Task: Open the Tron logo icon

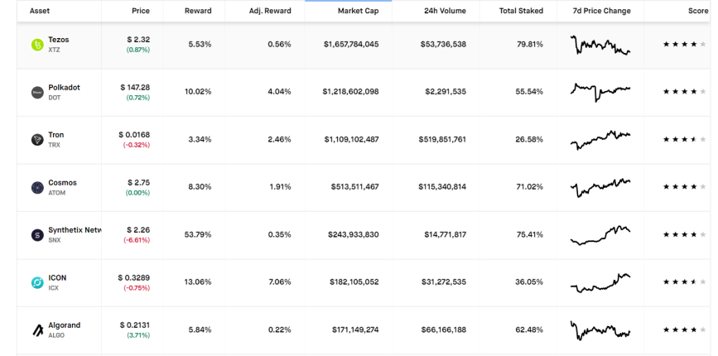Action: [37, 140]
